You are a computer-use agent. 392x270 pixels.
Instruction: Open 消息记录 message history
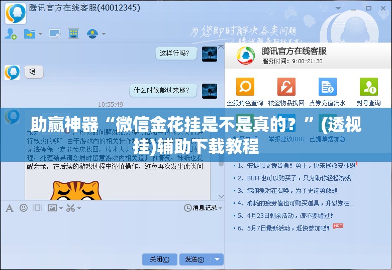tap(201, 208)
